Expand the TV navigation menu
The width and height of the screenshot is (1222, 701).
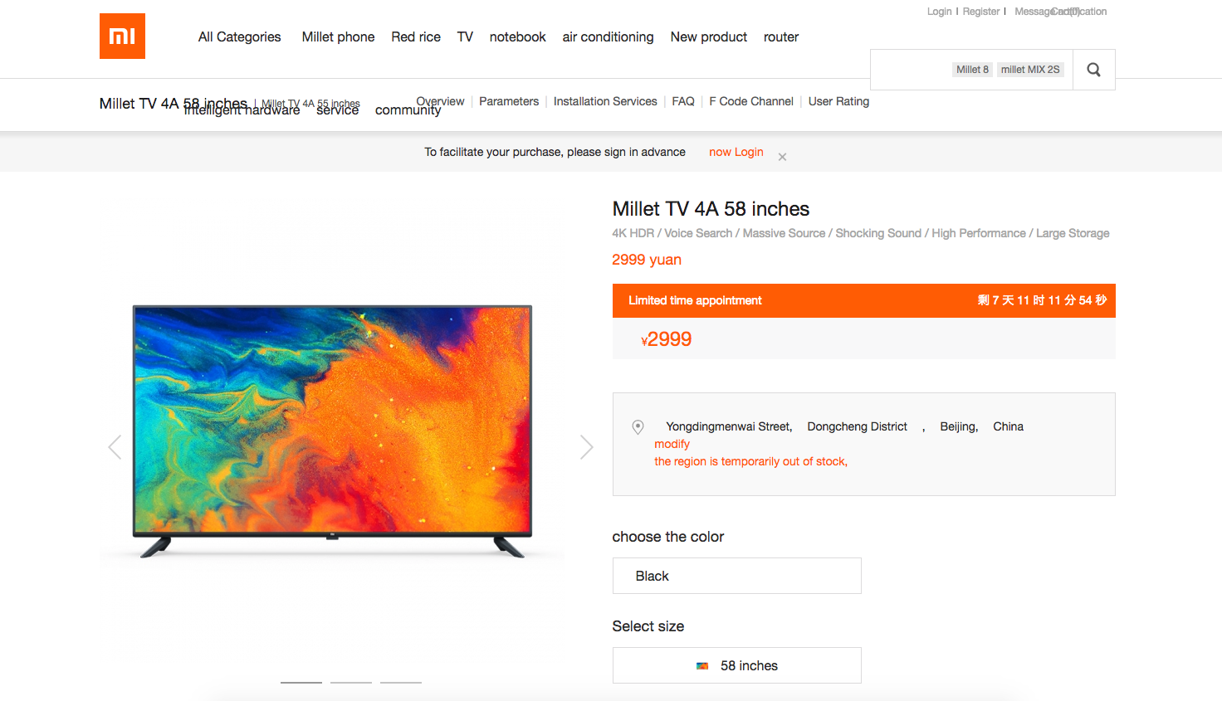click(x=465, y=37)
